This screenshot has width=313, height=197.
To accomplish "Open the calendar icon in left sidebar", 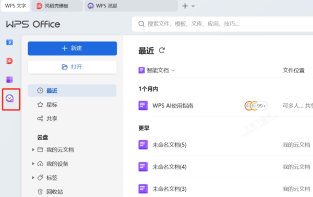I will pos(9,42).
